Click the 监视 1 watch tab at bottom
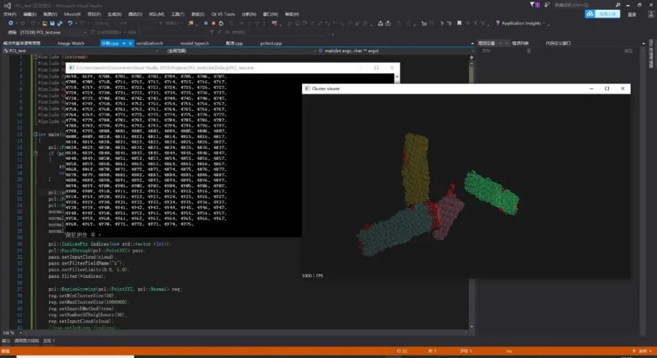This screenshot has width=657, height=358. click(x=49, y=341)
